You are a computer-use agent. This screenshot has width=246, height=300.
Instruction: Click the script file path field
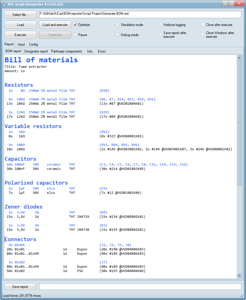pyautogui.click(x=140, y=14)
